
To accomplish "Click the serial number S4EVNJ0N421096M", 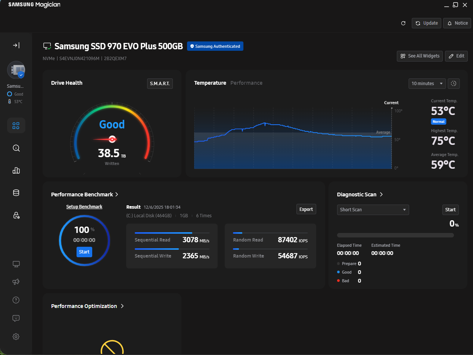I will click(x=79, y=59).
